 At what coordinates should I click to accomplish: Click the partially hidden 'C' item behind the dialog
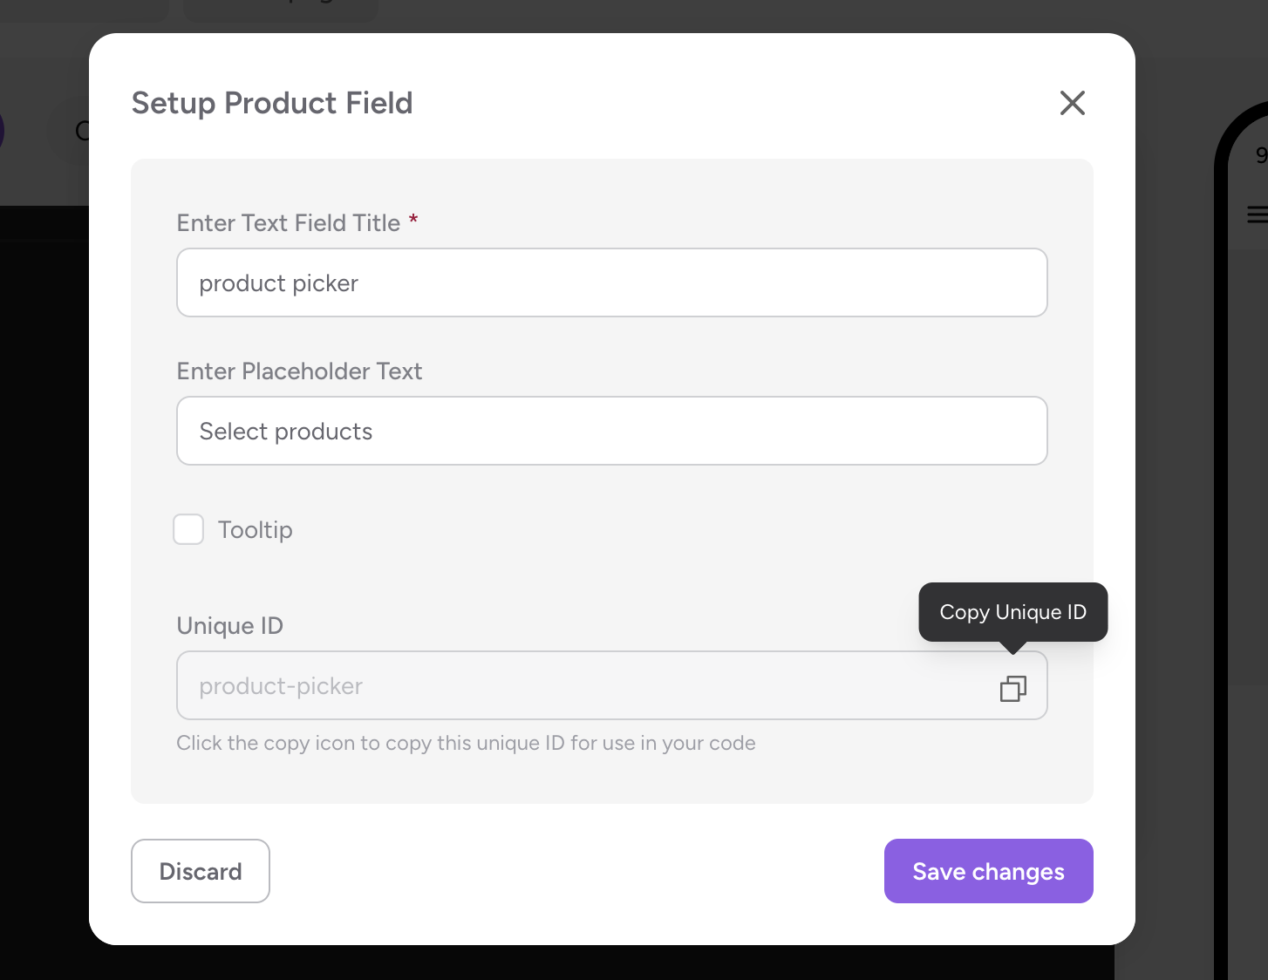tap(82, 131)
